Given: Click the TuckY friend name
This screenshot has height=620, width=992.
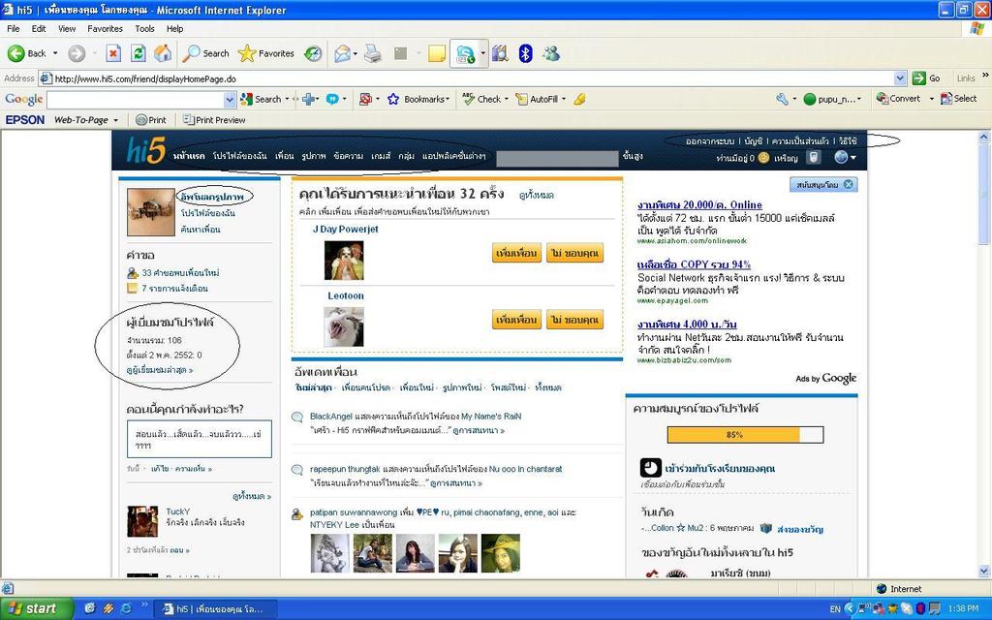Looking at the screenshot, I should (x=178, y=511).
